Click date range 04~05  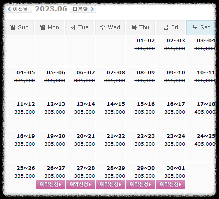(26, 73)
